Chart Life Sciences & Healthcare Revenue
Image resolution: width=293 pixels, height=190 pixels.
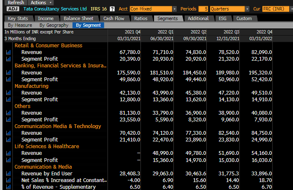pyautogui.click(x=8, y=153)
